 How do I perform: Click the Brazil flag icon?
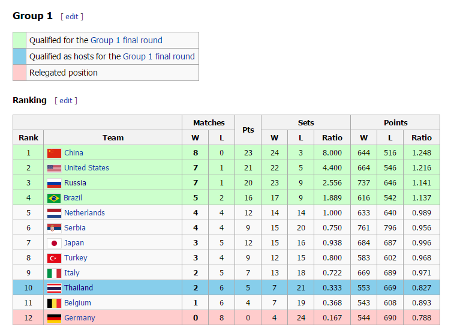click(x=54, y=198)
